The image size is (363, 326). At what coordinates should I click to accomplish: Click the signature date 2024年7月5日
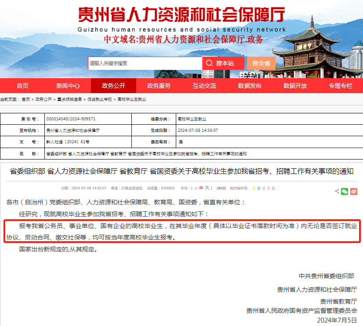[x=337, y=320]
